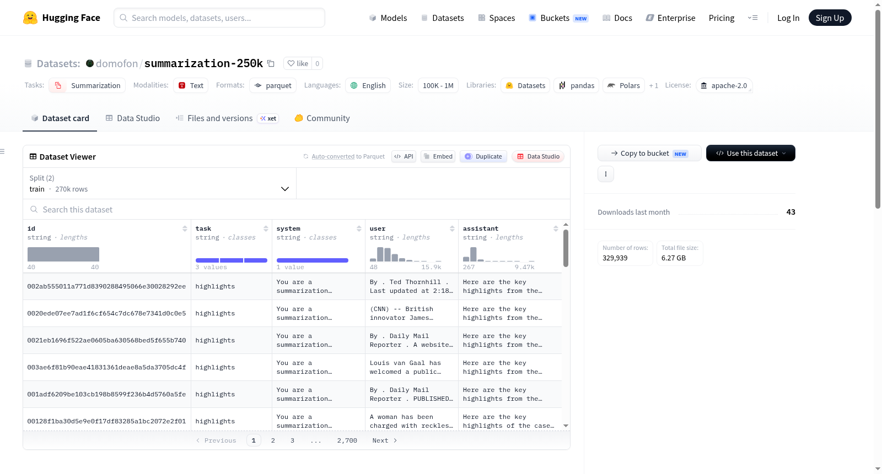Sort the system column
This screenshot has height=474, width=882.
[x=359, y=228]
